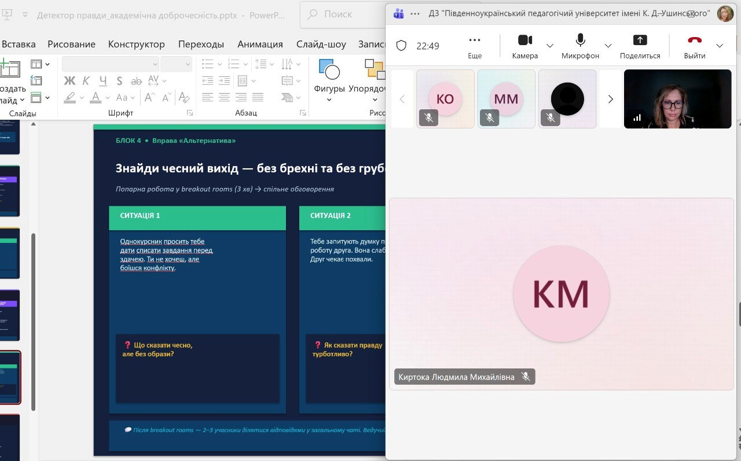This screenshot has width=741, height=461.
Task: Toggle the Микрофон (Microphone) mute
Action: [x=580, y=40]
